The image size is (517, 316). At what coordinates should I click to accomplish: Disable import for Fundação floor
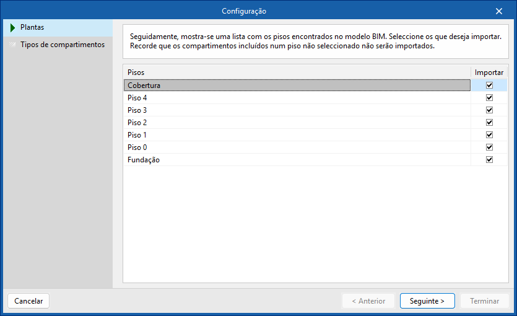(489, 160)
